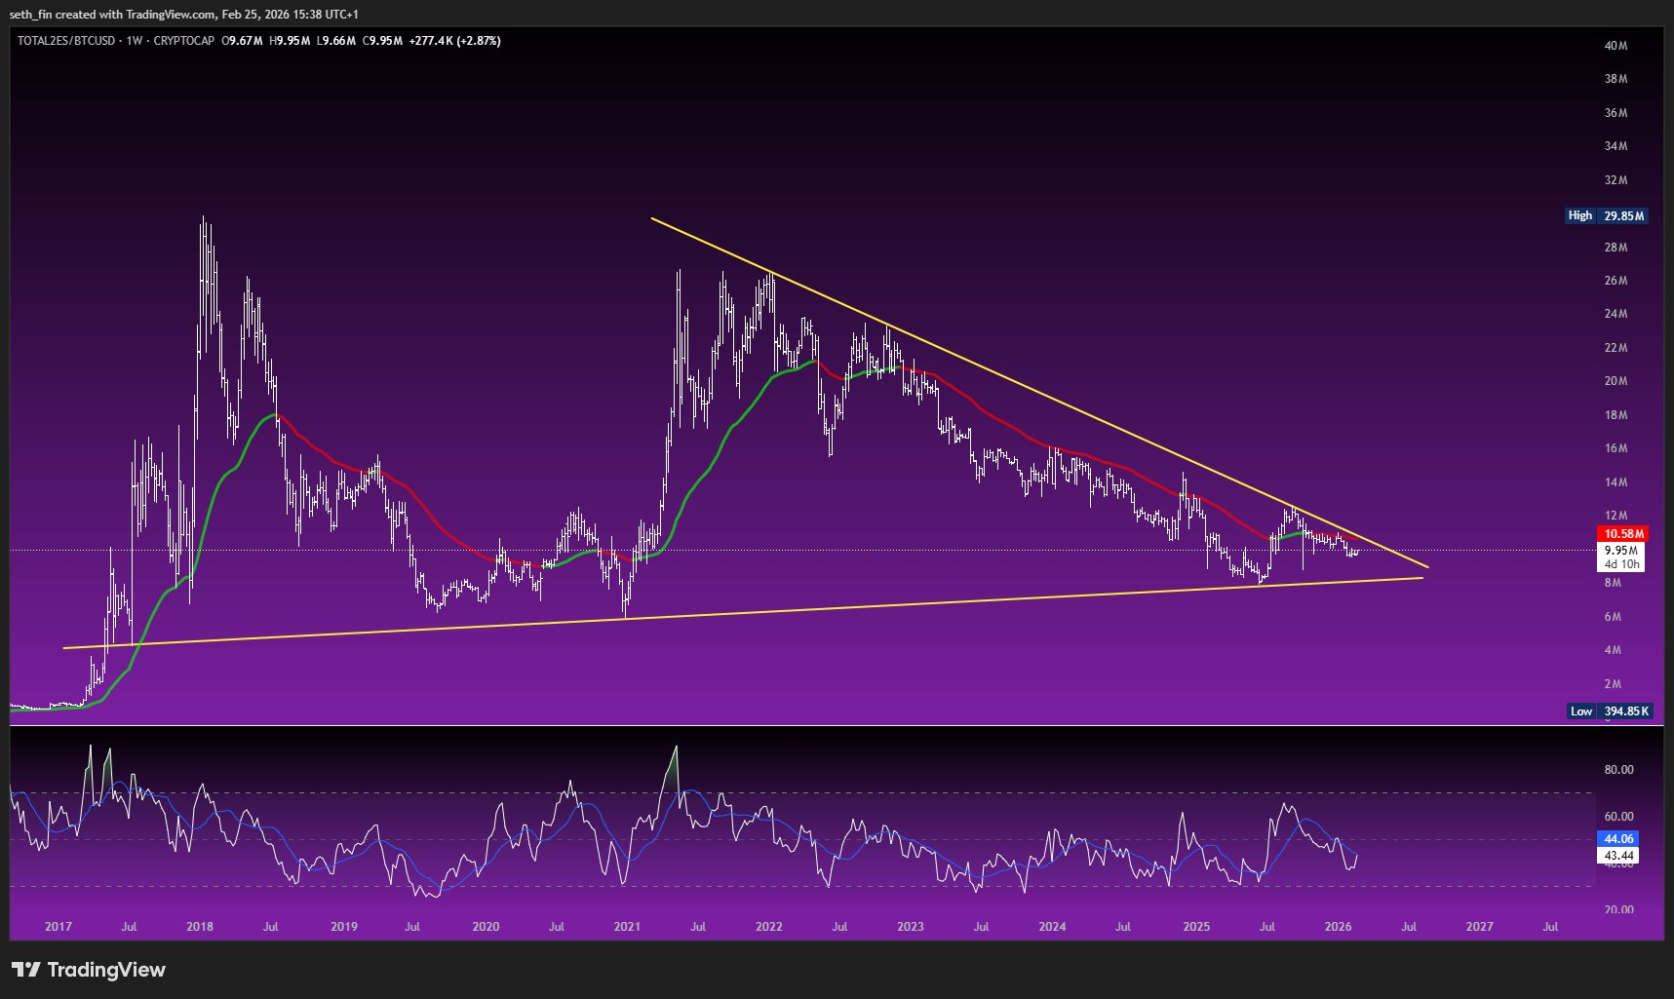Image resolution: width=1674 pixels, height=999 pixels.
Task: Click the CRYPTOCAP exchange label
Action: [184, 41]
